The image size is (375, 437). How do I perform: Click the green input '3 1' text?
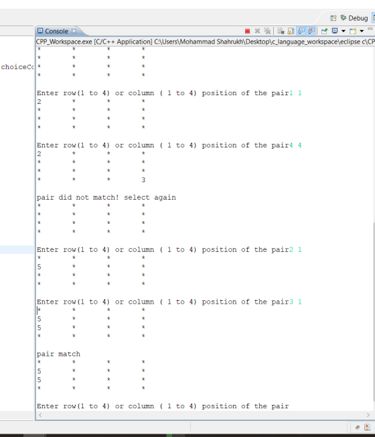295,302
